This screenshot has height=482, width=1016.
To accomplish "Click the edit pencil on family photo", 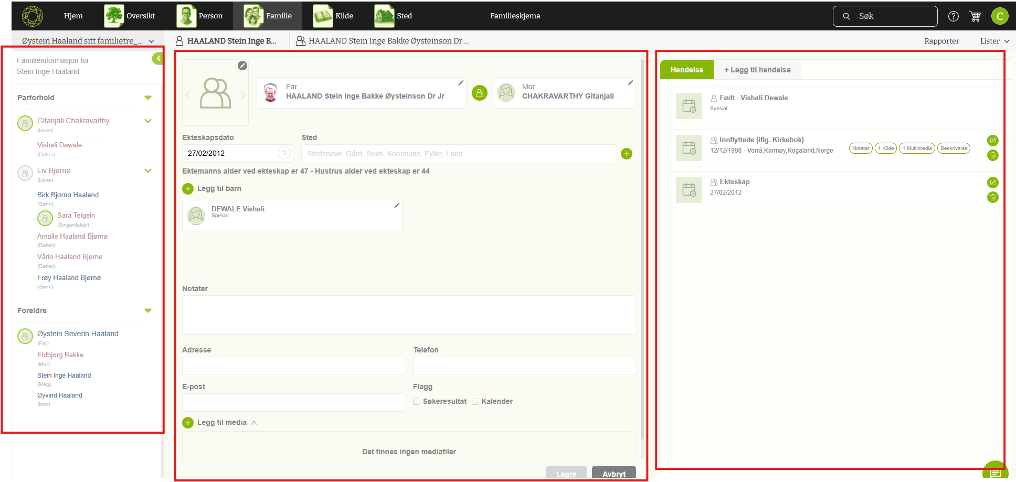I will (242, 66).
